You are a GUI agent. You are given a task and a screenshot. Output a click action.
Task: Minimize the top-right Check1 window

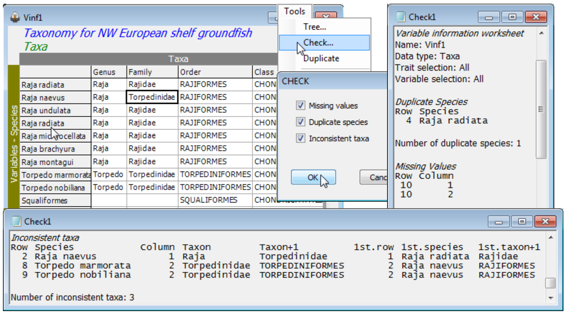pyautogui.click(x=489, y=17)
